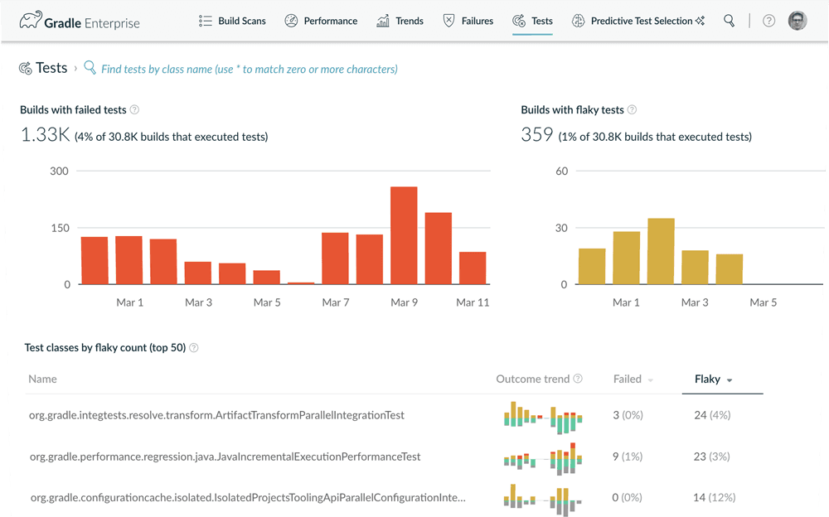Open the search magnifier in top navigation
The height and width of the screenshot is (517, 829).
pos(729,21)
